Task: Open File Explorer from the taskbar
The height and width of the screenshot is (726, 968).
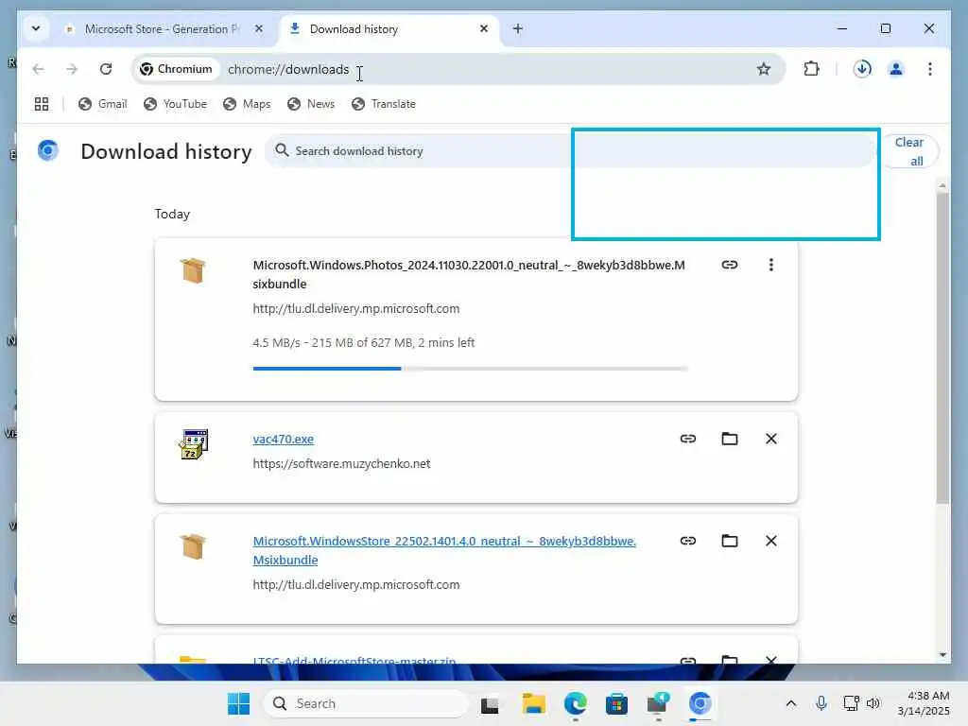Action: (534, 703)
